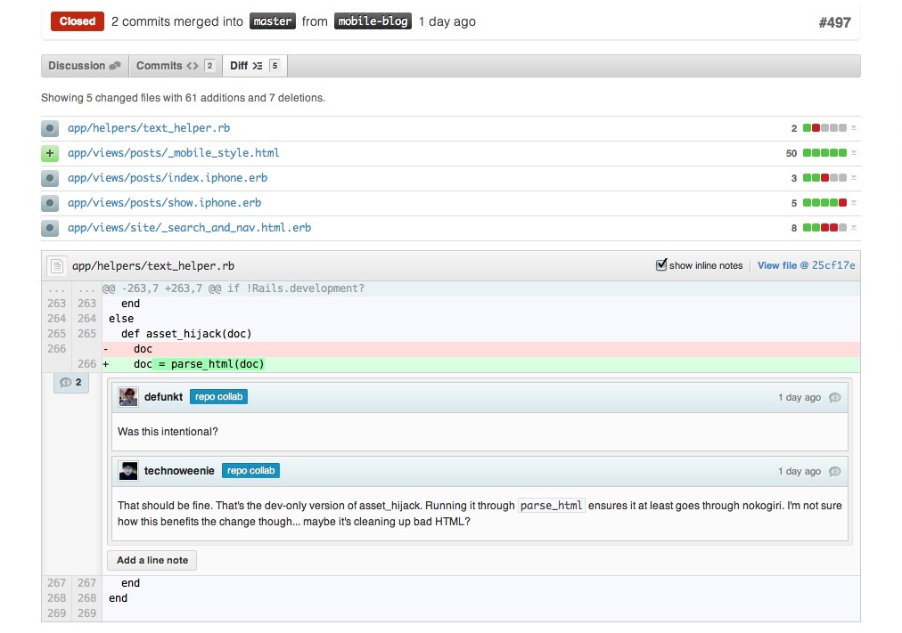Expand arrow beside _search_and_nav.html.erb diffstat
The height and width of the screenshot is (633, 902).
854,228
